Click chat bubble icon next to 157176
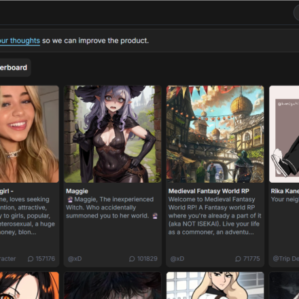Viewport: 299px width, 299px height. tap(31, 259)
